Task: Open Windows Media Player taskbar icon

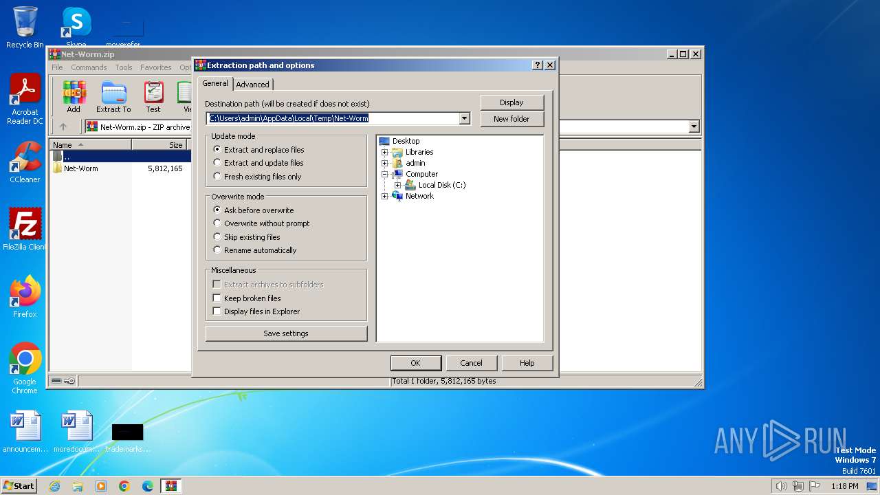Action: point(101,486)
